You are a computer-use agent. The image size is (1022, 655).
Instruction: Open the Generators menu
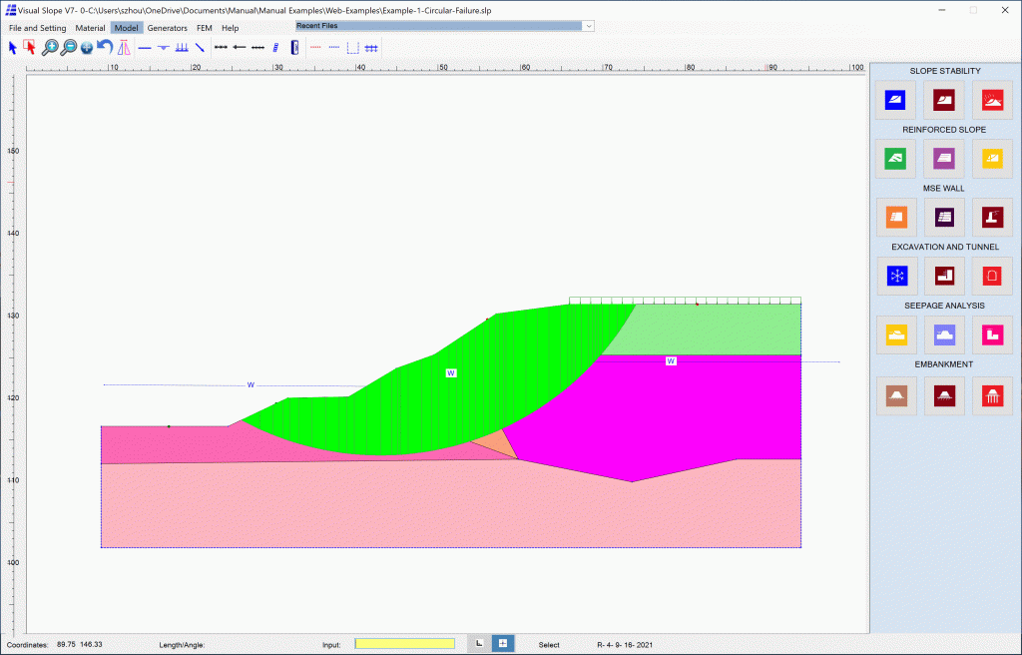coord(167,27)
